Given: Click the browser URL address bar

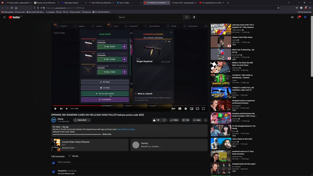Looking at the screenshot, I should pos(156,8).
